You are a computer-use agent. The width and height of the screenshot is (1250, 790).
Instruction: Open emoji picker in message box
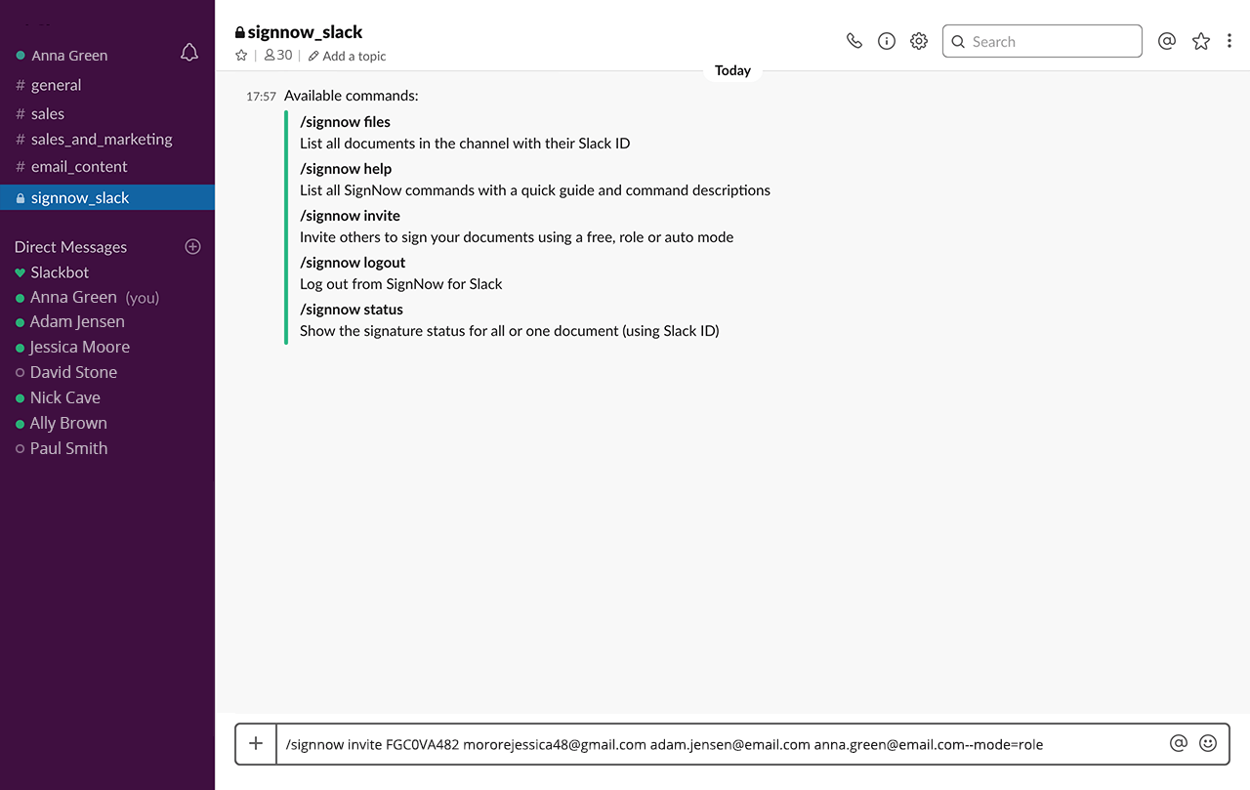point(1208,743)
